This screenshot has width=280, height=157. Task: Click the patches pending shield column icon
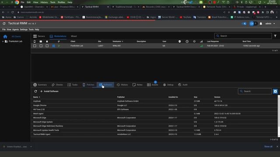click(x=180, y=41)
